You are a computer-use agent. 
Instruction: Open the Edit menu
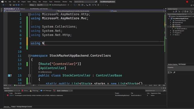coord(10,2)
